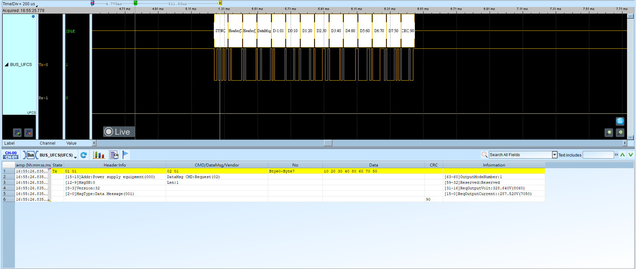Open the blue comment bubble icon
This screenshot has height=269, width=636.
tap(620, 121)
